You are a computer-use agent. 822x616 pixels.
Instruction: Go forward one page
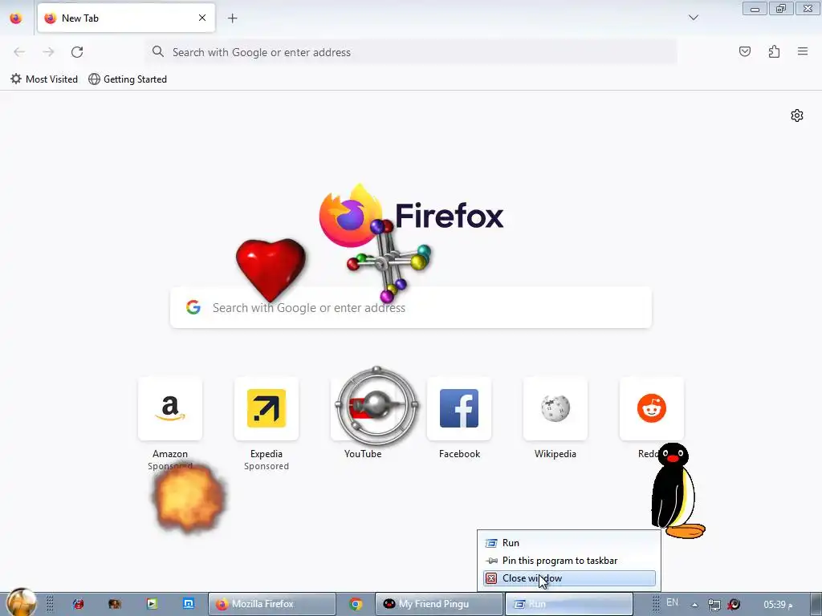click(48, 52)
